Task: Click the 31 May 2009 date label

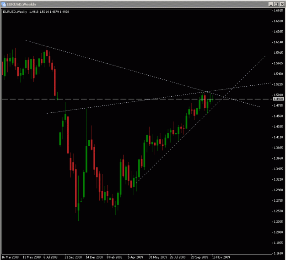Action: point(158,257)
